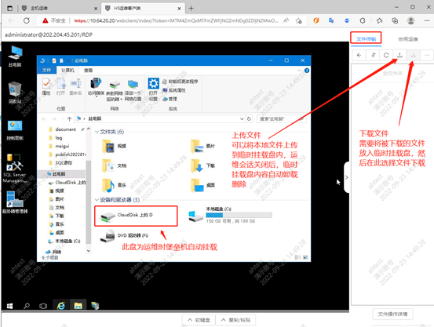Click the navigation tree scrollbar down arrow
Image resolution: width=434 pixels, height=327 pixels.
tap(89, 251)
